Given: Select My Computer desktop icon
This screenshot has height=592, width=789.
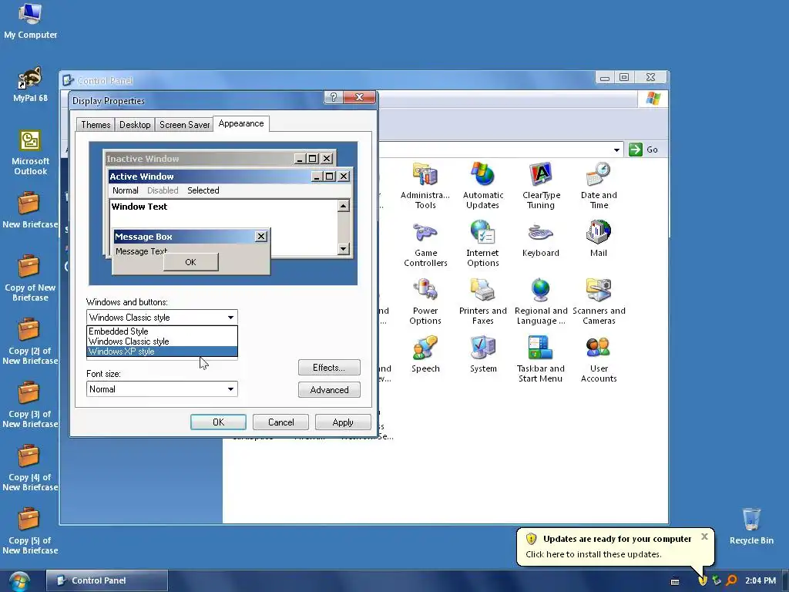Looking at the screenshot, I should tap(30, 21).
